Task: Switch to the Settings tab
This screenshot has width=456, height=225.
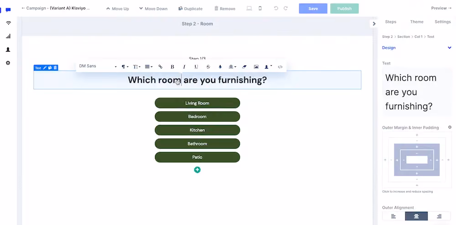Action: click(x=443, y=22)
